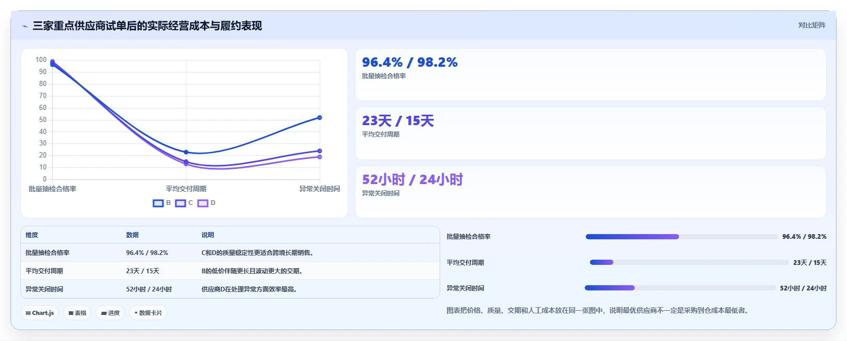The height and width of the screenshot is (341, 847).
Task: Toggle series B in the chart legend
Action: pyautogui.click(x=162, y=203)
